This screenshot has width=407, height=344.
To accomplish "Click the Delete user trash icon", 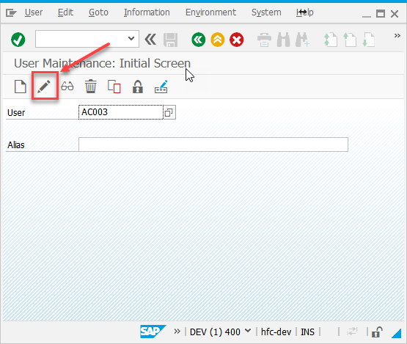I will tap(91, 87).
